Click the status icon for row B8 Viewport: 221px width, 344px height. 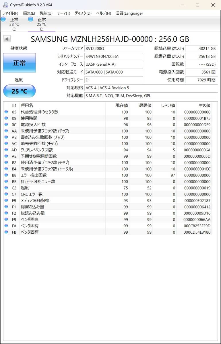pos(6,175)
